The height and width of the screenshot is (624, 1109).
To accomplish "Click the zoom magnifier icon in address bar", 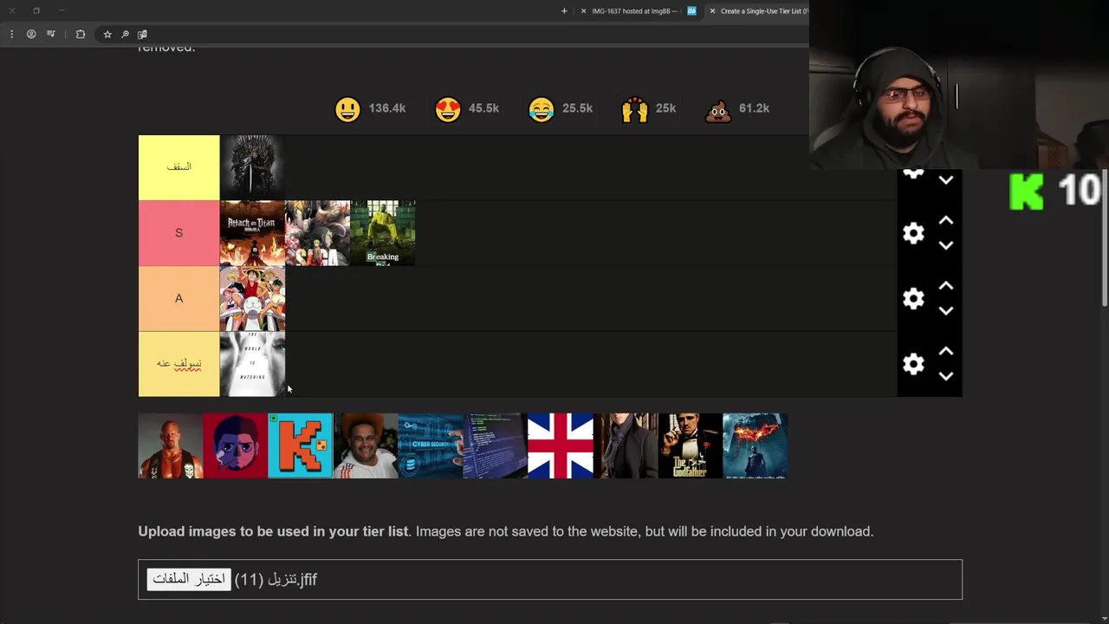I will (125, 34).
